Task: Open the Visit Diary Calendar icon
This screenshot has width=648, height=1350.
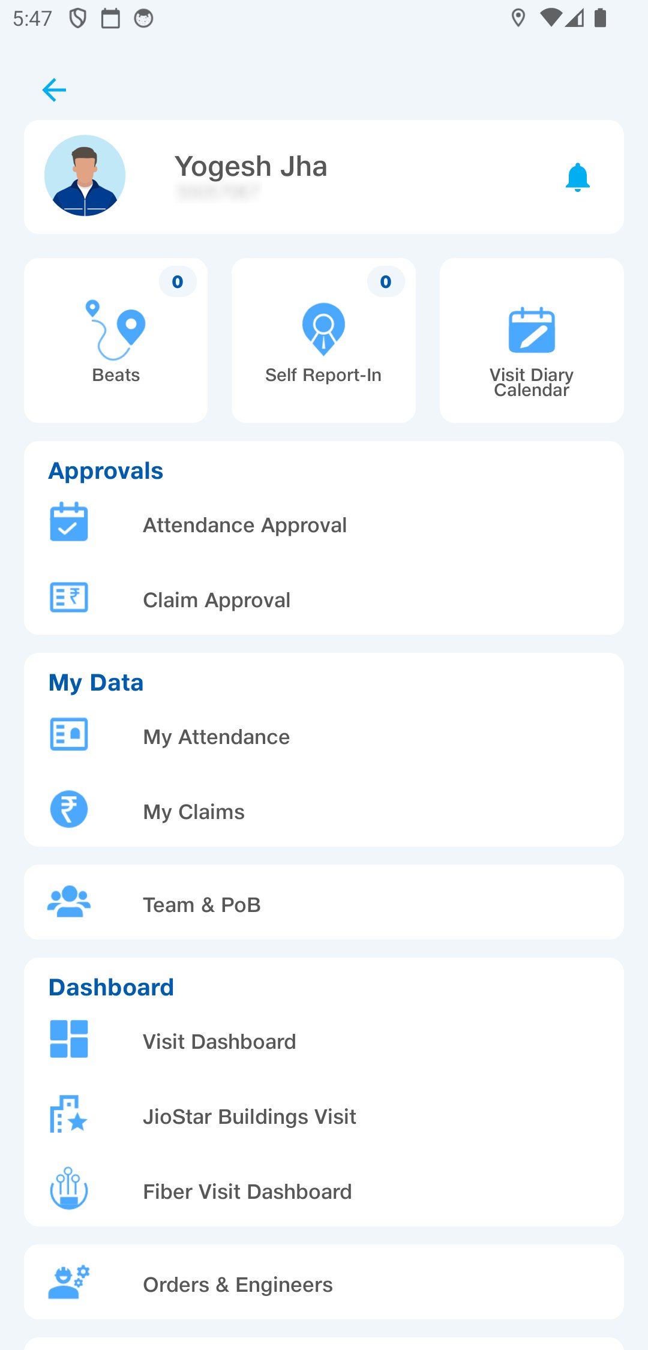Action: (532, 330)
